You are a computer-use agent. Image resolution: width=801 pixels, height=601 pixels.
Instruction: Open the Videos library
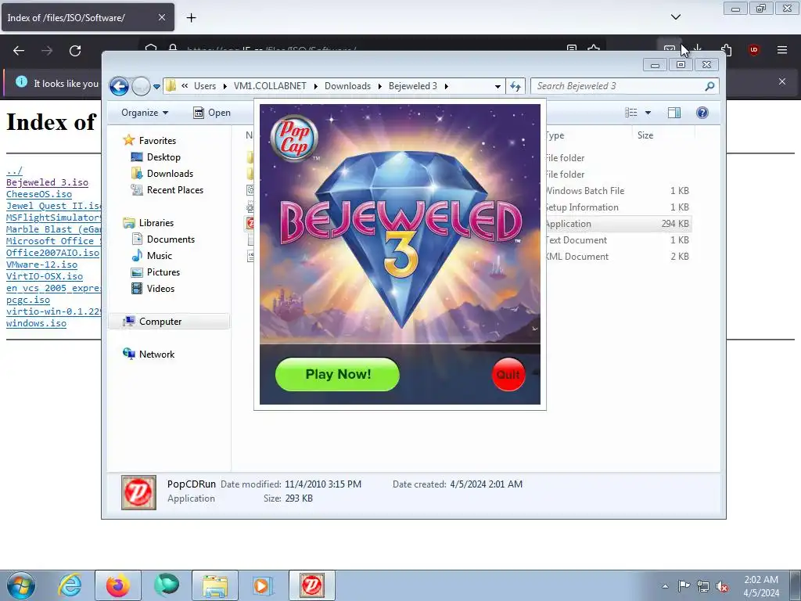tap(153, 288)
